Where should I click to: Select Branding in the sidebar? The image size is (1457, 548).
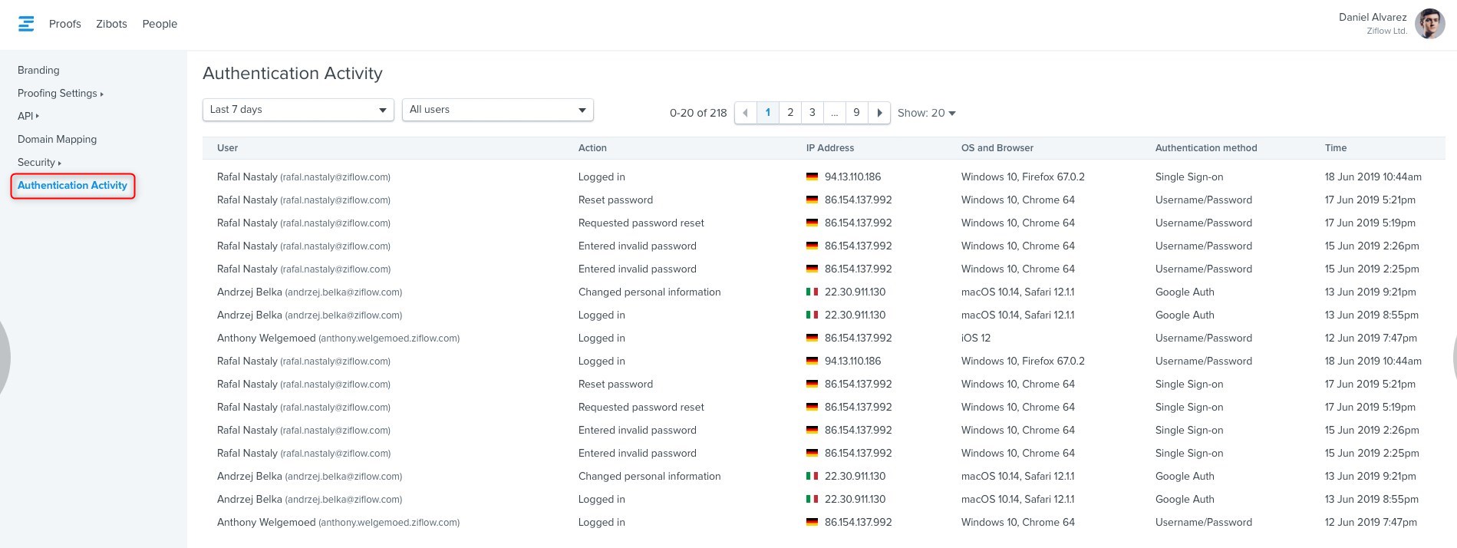(38, 70)
